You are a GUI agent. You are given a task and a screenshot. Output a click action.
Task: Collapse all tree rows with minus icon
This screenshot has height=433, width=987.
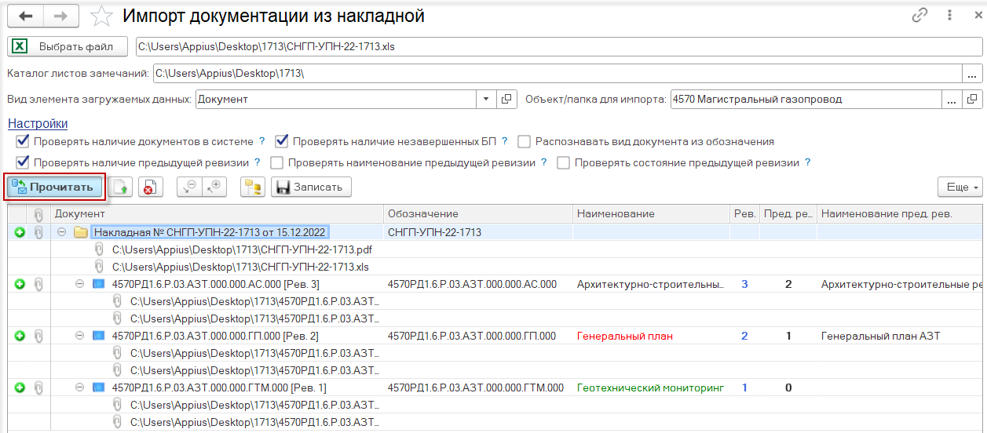189,187
